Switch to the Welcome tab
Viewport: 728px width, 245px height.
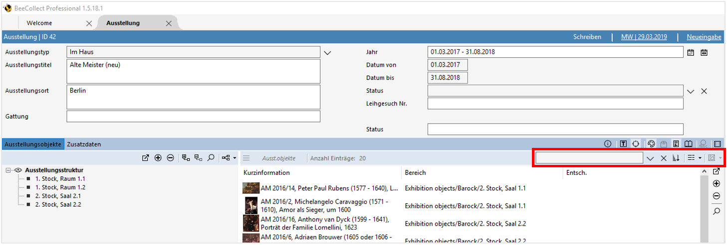(39, 23)
